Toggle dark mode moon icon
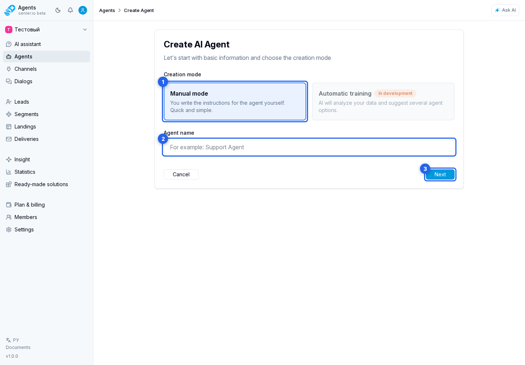The height and width of the screenshot is (365, 525). 58,10
